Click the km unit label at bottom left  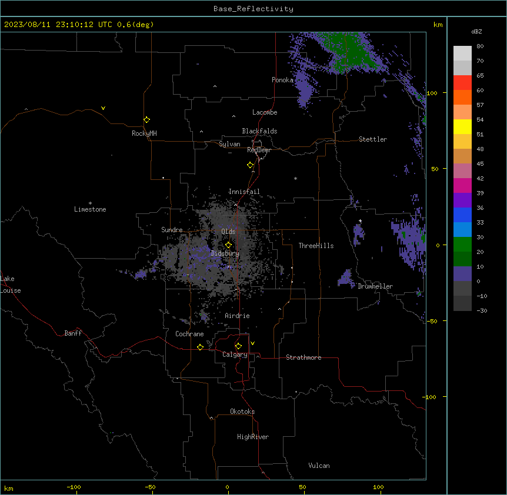[x=9, y=488]
